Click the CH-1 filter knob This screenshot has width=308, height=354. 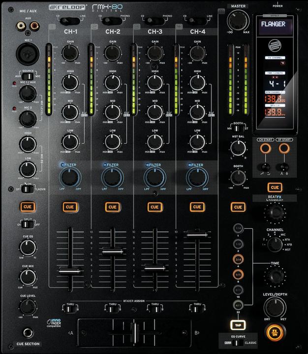[x=70, y=177]
